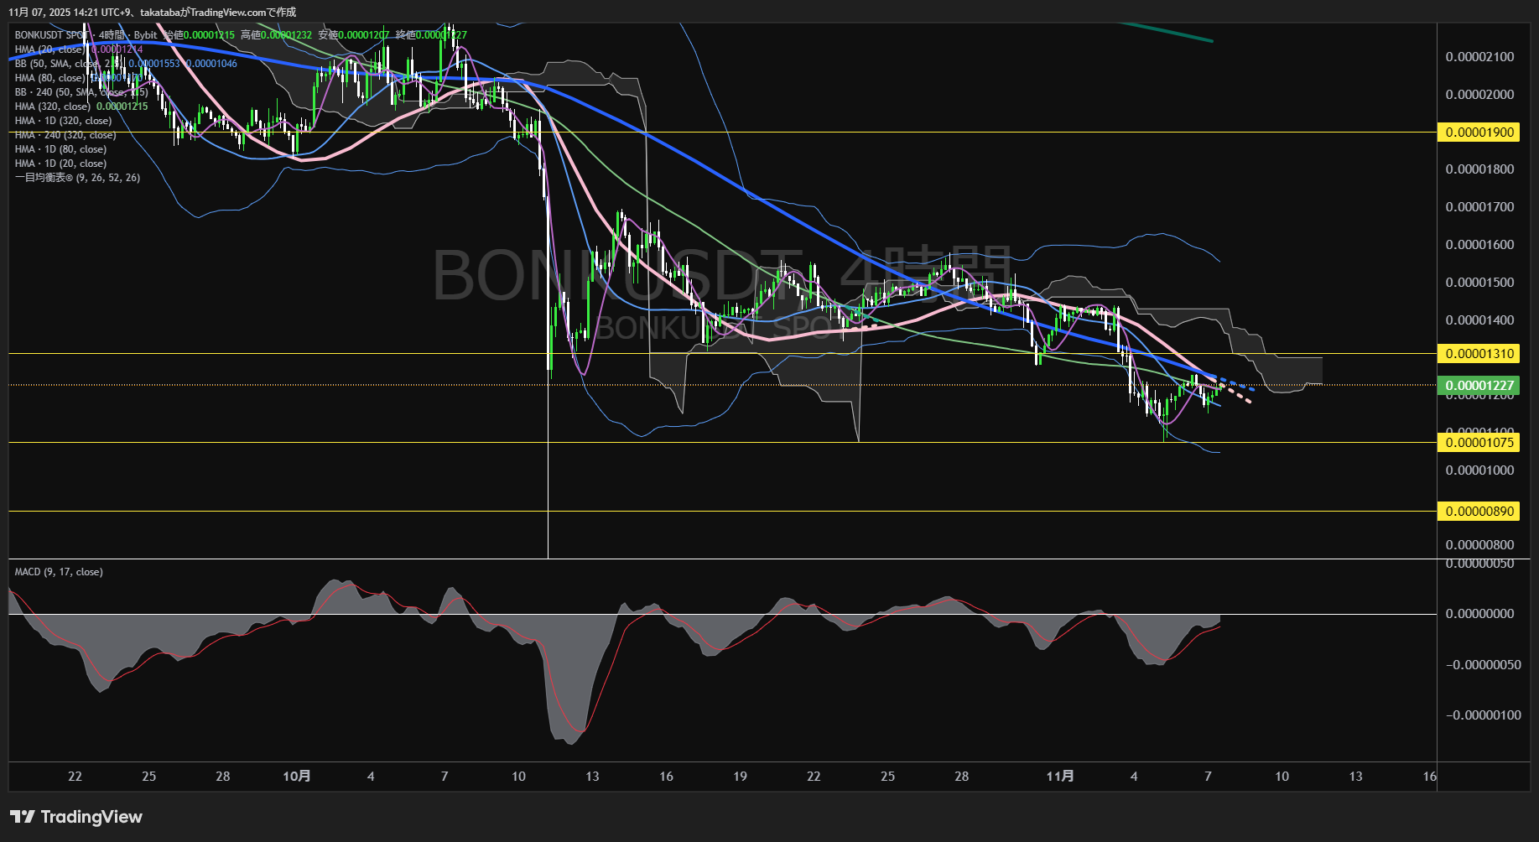This screenshot has width=1539, height=842.
Task: Click the HMA · 1D (320, close) legend
Action: click(x=63, y=121)
